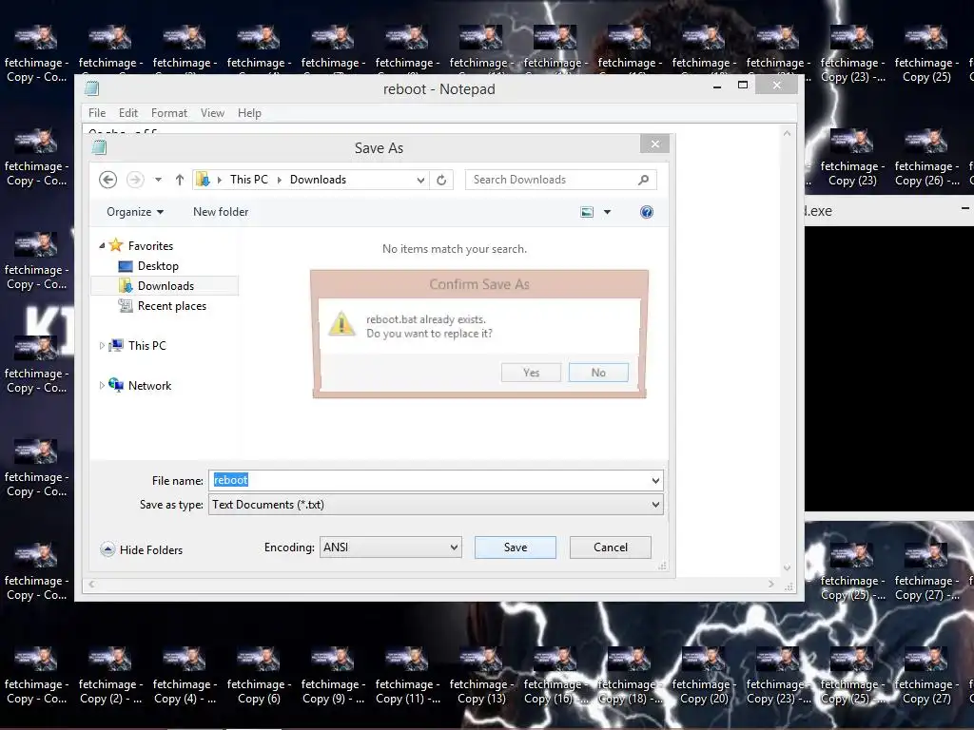Close the Save As dialog
This screenshot has width=974, height=730.
point(654,144)
